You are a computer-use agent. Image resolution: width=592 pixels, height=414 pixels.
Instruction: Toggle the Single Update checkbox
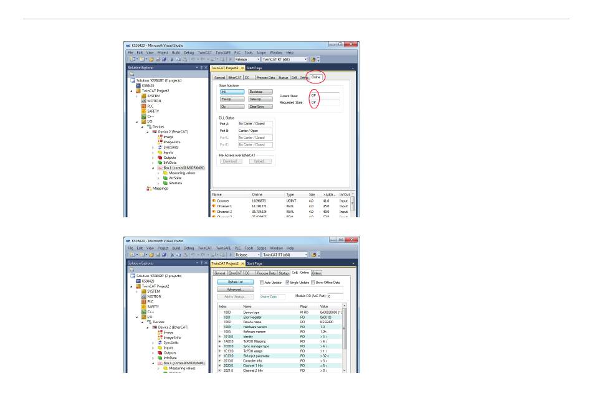coord(287,283)
